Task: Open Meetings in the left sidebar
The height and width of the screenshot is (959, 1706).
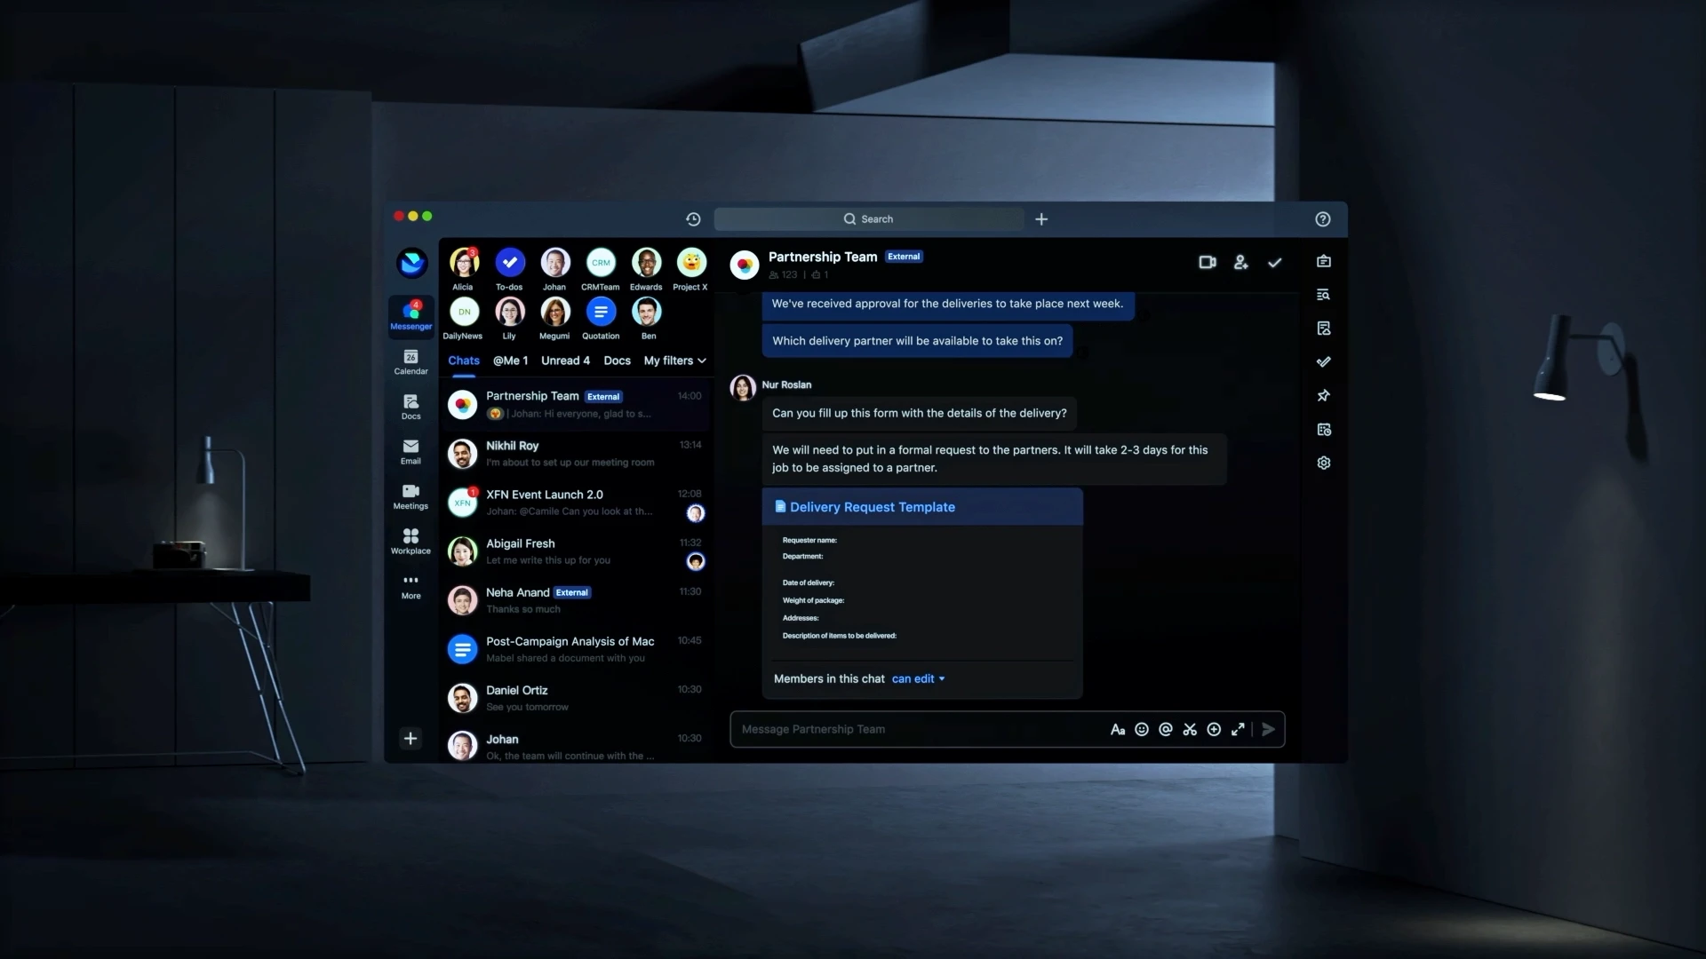Action: pyautogui.click(x=411, y=496)
